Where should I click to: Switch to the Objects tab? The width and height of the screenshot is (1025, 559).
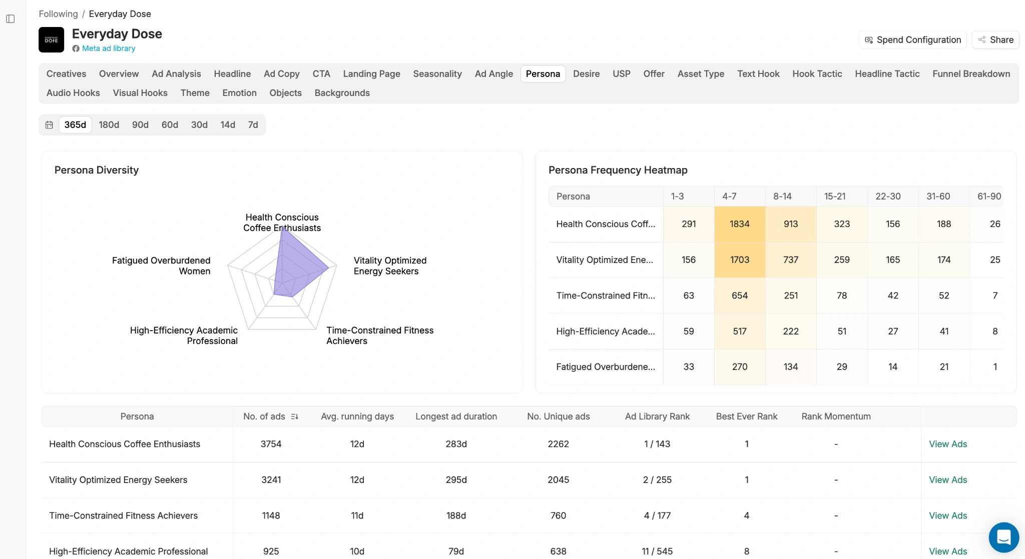point(285,93)
